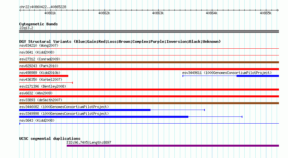Viewport: 288px width, 158px height.
Task: Click the 22q13.2 band label
Action: click(26, 28)
